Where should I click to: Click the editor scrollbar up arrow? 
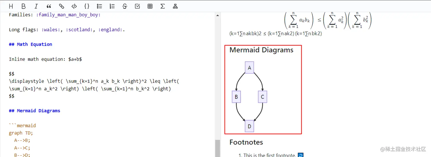pos(217,15)
